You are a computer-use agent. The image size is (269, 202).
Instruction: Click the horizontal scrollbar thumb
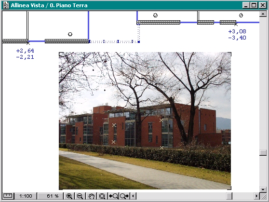(x=229, y=196)
